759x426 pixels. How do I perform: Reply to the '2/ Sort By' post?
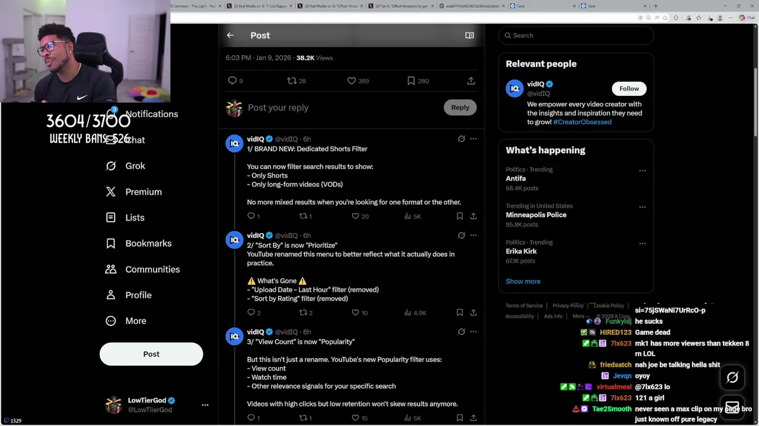(251, 312)
